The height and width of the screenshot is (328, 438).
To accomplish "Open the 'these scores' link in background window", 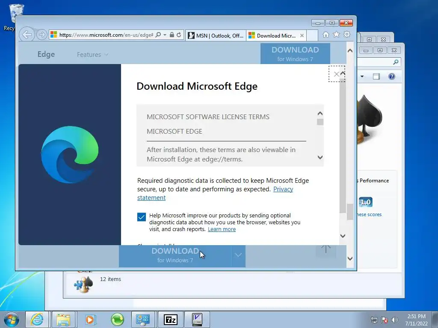I will (369, 214).
